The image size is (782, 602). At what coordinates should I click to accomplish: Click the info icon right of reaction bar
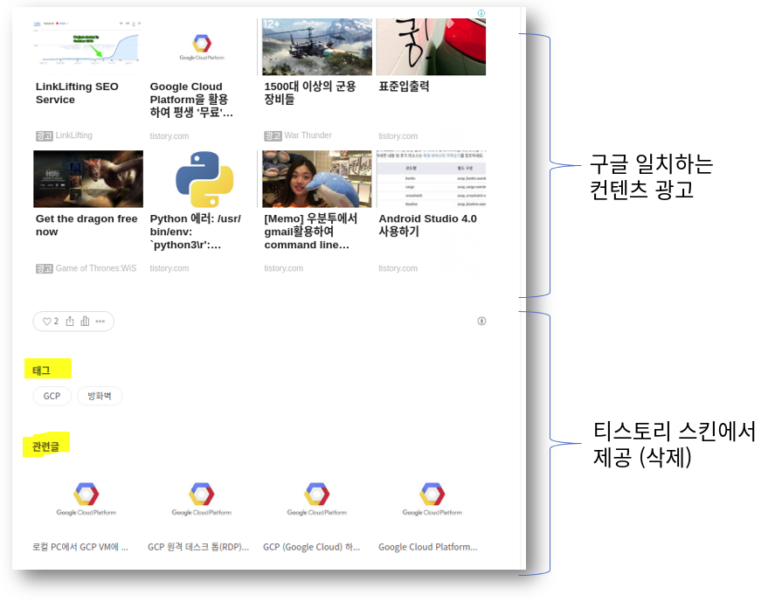pyautogui.click(x=481, y=321)
